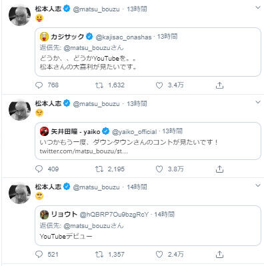Image resolution: width=264 pixels, height=266 pixels.
Task: Retweet the tweet with 2,195 retweets
Action: pyautogui.click(x=99, y=169)
